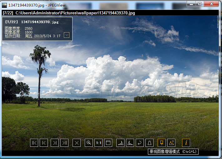Image resolution: width=222 pixels, height=159 pixels.
Task: Delete the current image with X icon
Action: pos(77,143)
